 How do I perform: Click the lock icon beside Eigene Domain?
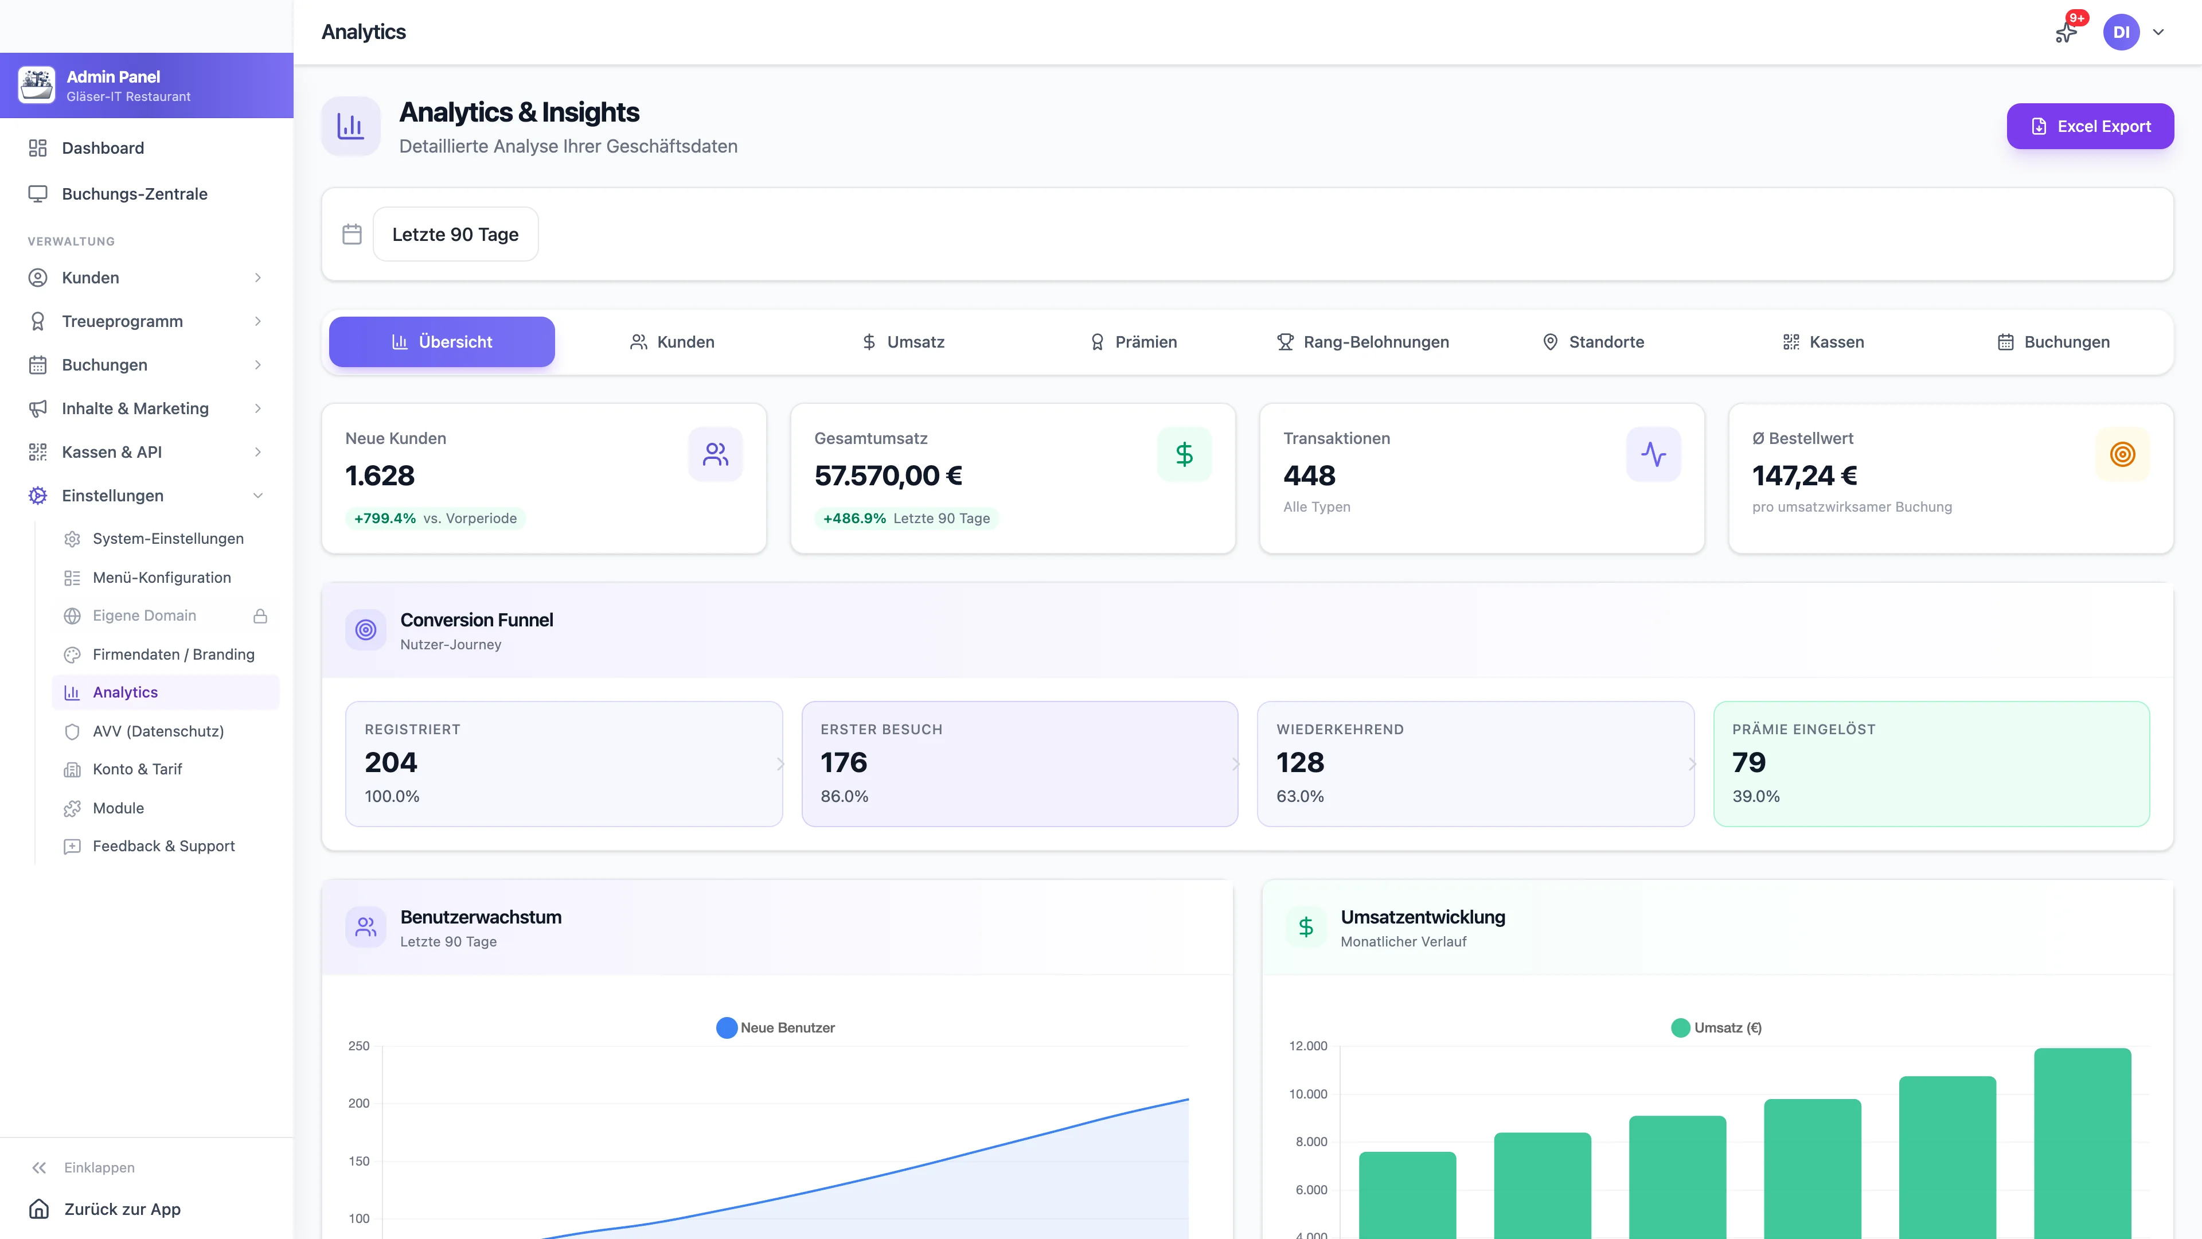click(x=261, y=615)
